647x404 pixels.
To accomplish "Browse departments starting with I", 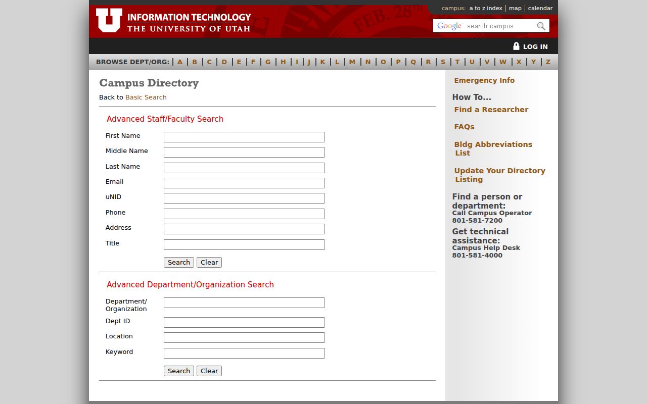I will pos(297,62).
